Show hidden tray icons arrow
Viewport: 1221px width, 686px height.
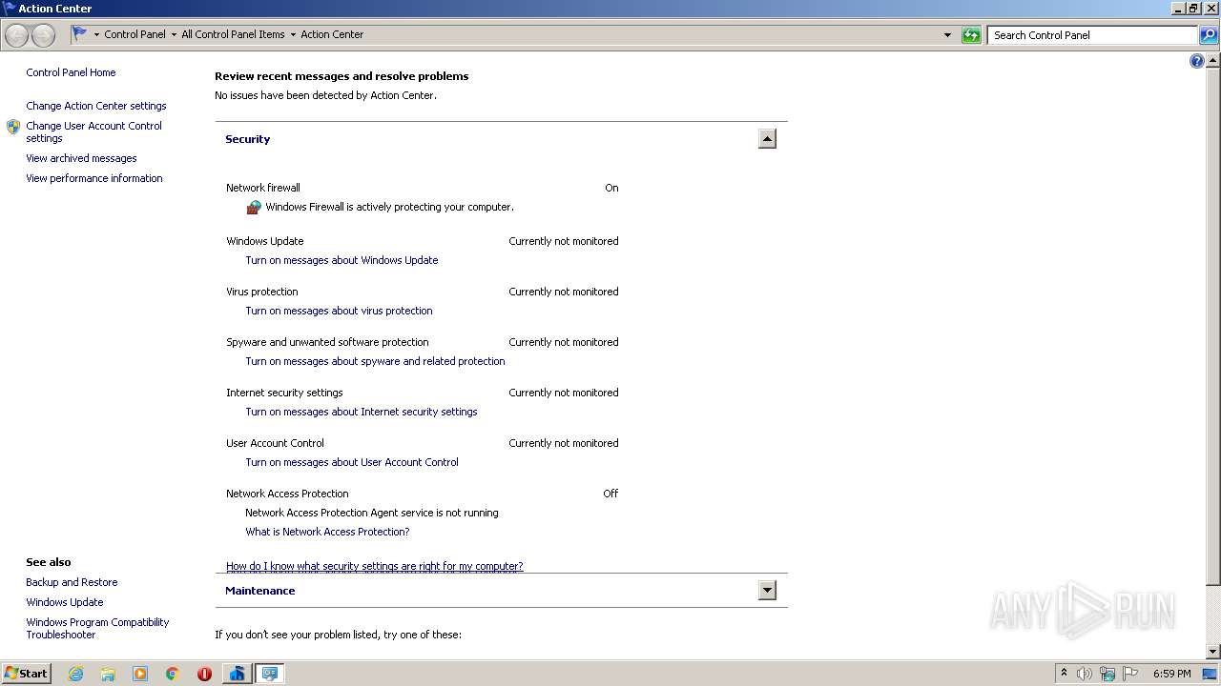1064,673
